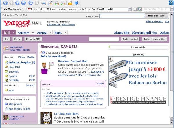Expand the Notes tab dropdown arrow
Viewport: 174px width, 128px height.
66,33
